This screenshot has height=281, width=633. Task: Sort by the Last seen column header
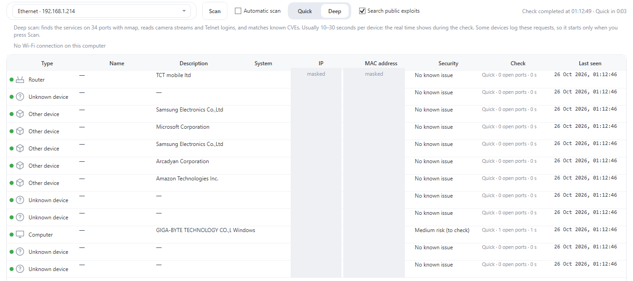590,63
